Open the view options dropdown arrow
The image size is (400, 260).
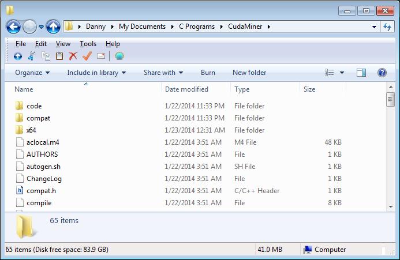342,73
